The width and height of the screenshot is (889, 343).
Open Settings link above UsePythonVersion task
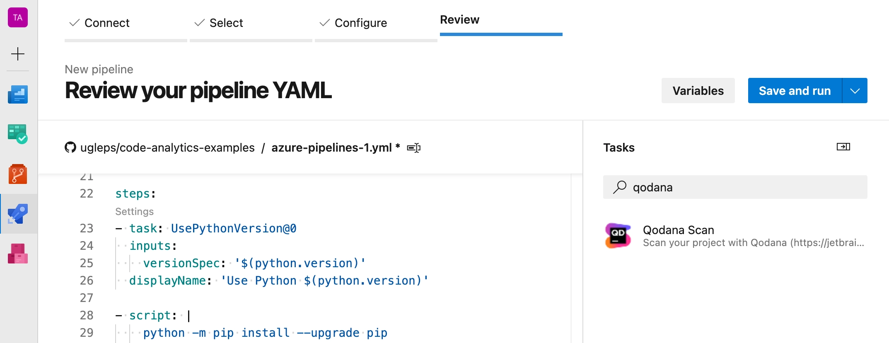(x=134, y=212)
